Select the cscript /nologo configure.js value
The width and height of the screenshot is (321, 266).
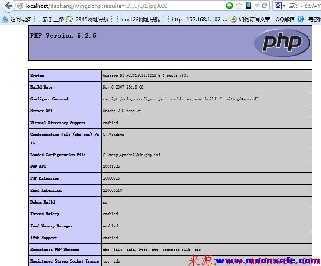click(180, 99)
